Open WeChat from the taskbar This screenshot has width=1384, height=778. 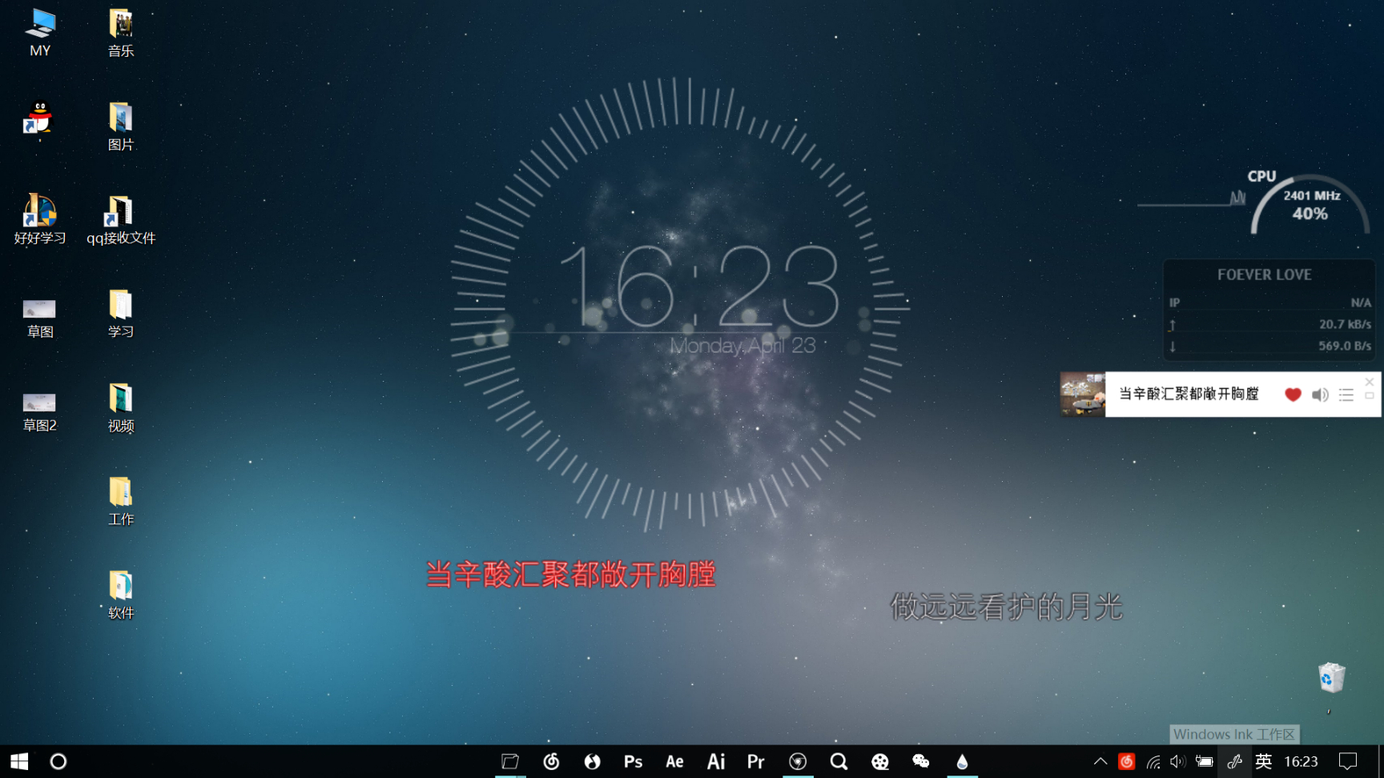[921, 761]
